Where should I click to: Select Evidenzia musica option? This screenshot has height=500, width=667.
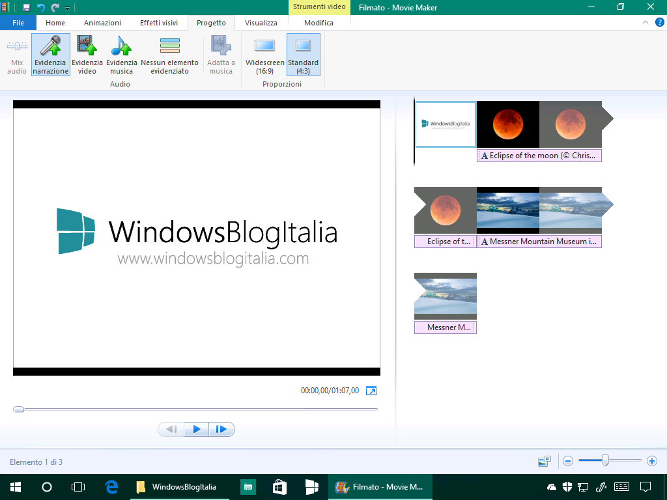[x=122, y=55]
